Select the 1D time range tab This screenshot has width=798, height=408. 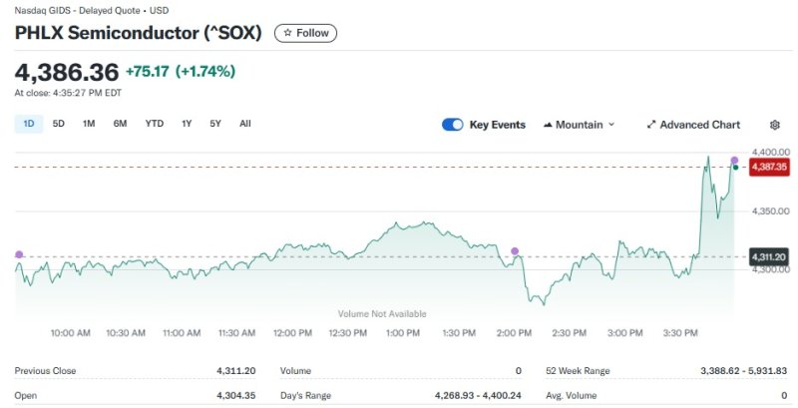(x=28, y=124)
